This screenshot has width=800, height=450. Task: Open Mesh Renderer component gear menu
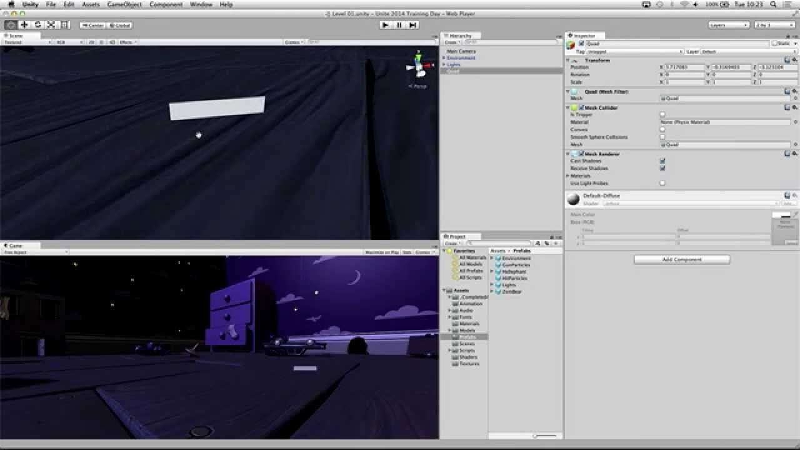(x=794, y=154)
